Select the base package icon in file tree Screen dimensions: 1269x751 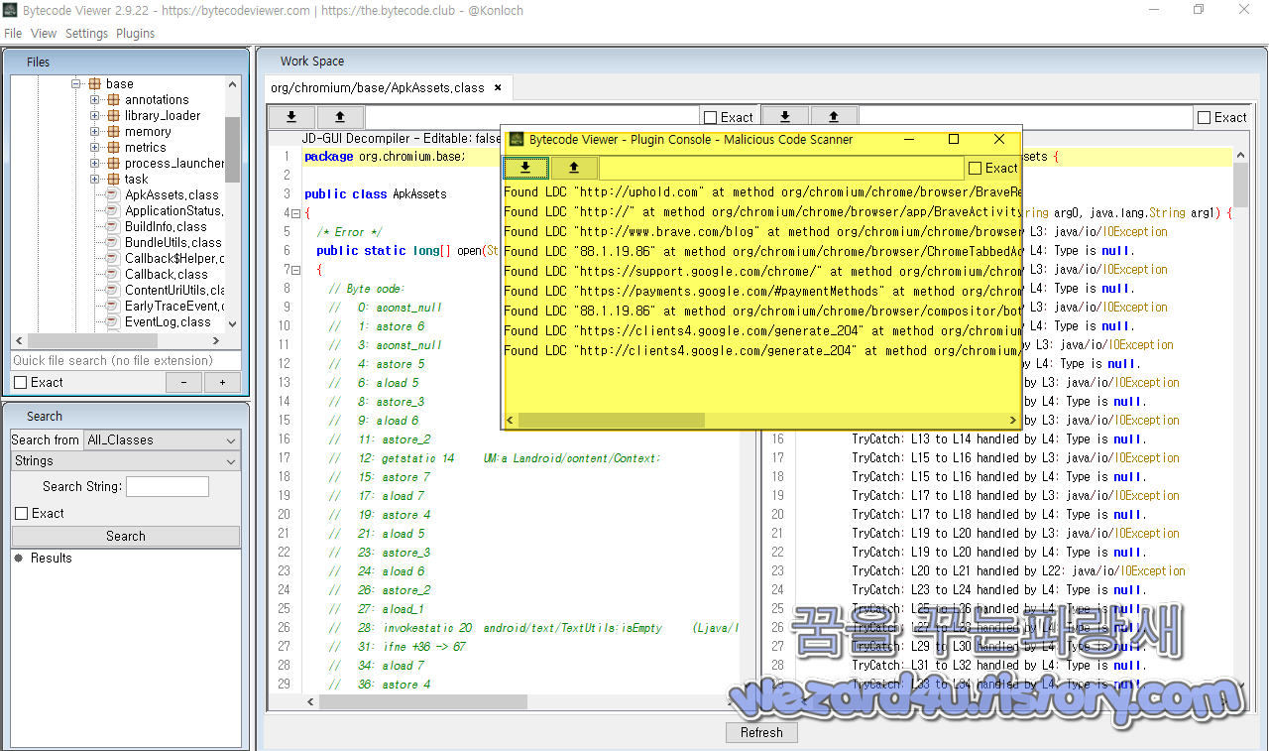pos(95,84)
